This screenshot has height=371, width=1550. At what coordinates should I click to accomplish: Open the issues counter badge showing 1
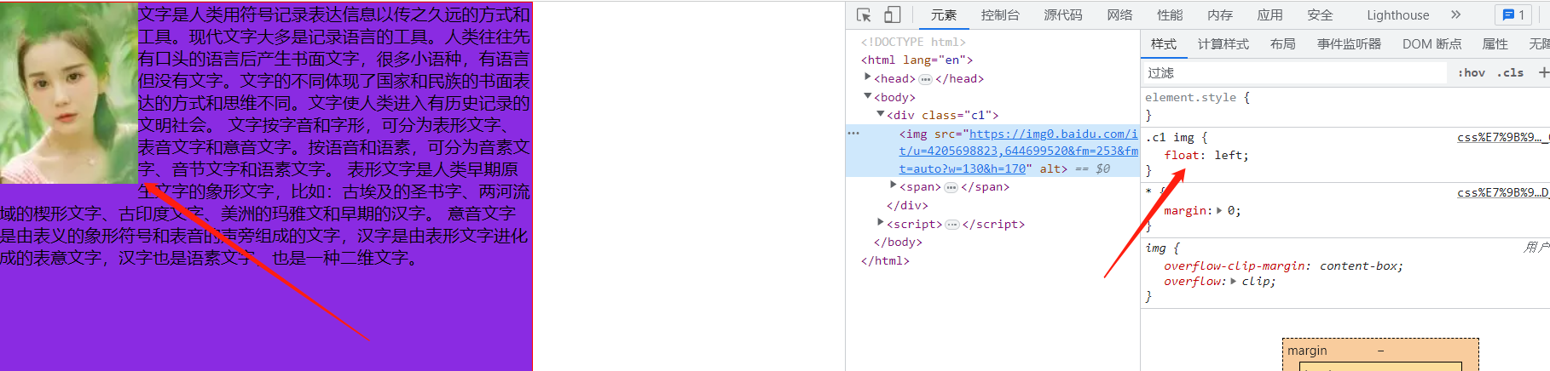[1513, 14]
